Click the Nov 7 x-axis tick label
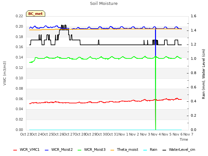 coord(188,134)
